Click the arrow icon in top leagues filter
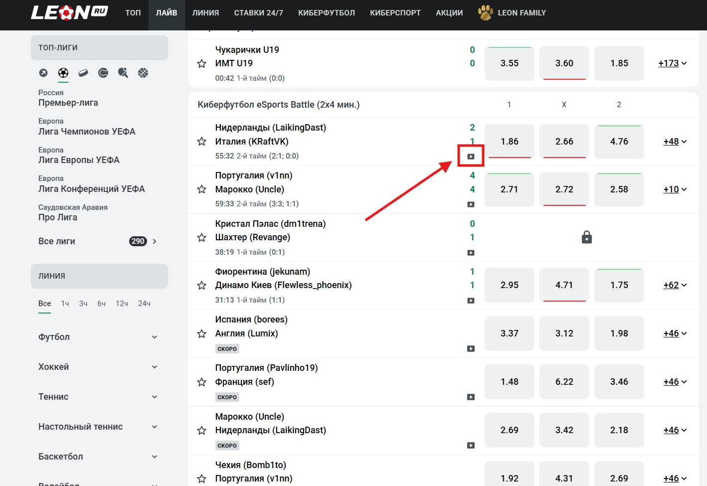 [43, 73]
